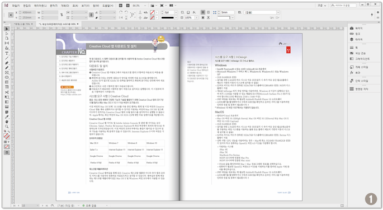The width and height of the screenshot is (383, 210).
Task: Open the zoom level 86.3% dropdown
Action: pyautogui.click(x=145, y=6)
